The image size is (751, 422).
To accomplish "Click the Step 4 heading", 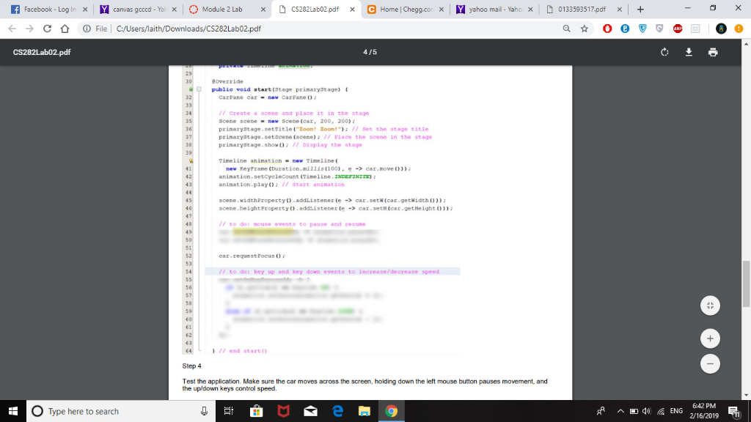I will click(191, 366).
